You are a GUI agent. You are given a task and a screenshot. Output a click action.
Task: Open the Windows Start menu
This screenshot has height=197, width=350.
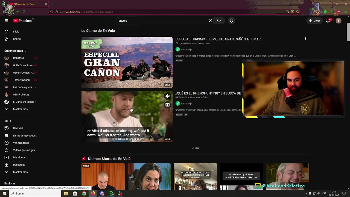pos(4,193)
